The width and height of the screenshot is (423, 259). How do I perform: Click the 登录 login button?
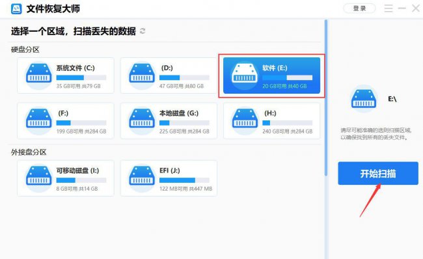(359, 8)
